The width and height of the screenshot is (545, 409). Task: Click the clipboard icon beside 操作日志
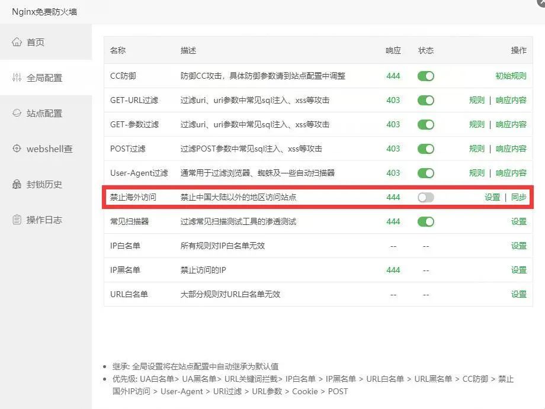coord(17,220)
